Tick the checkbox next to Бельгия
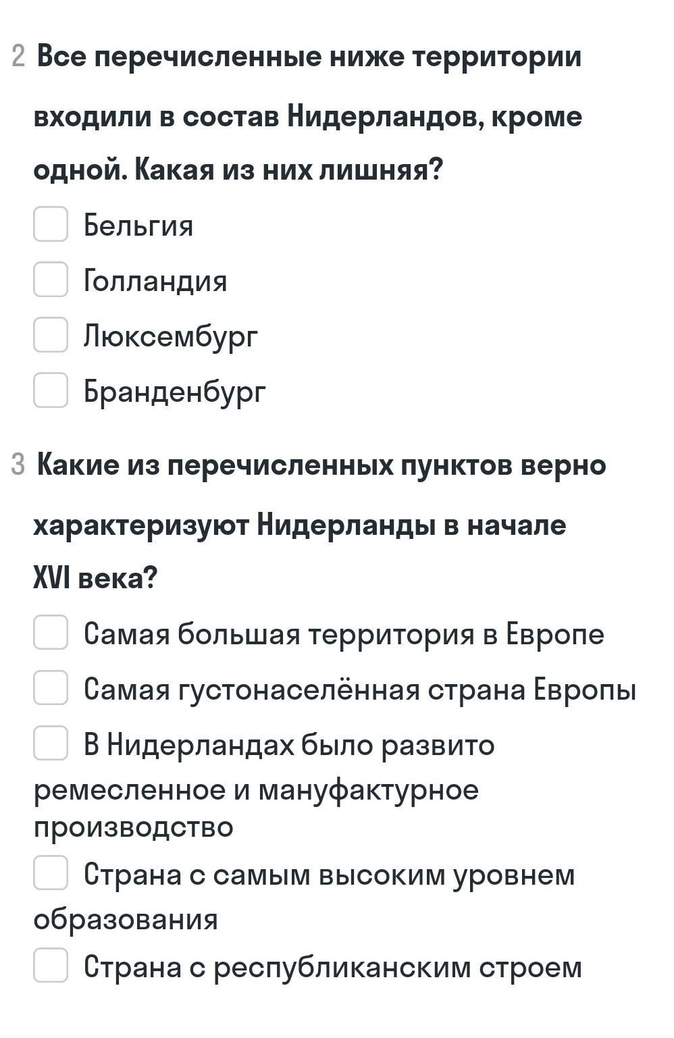This screenshot has height=1038, width=674. pos(51,224)
